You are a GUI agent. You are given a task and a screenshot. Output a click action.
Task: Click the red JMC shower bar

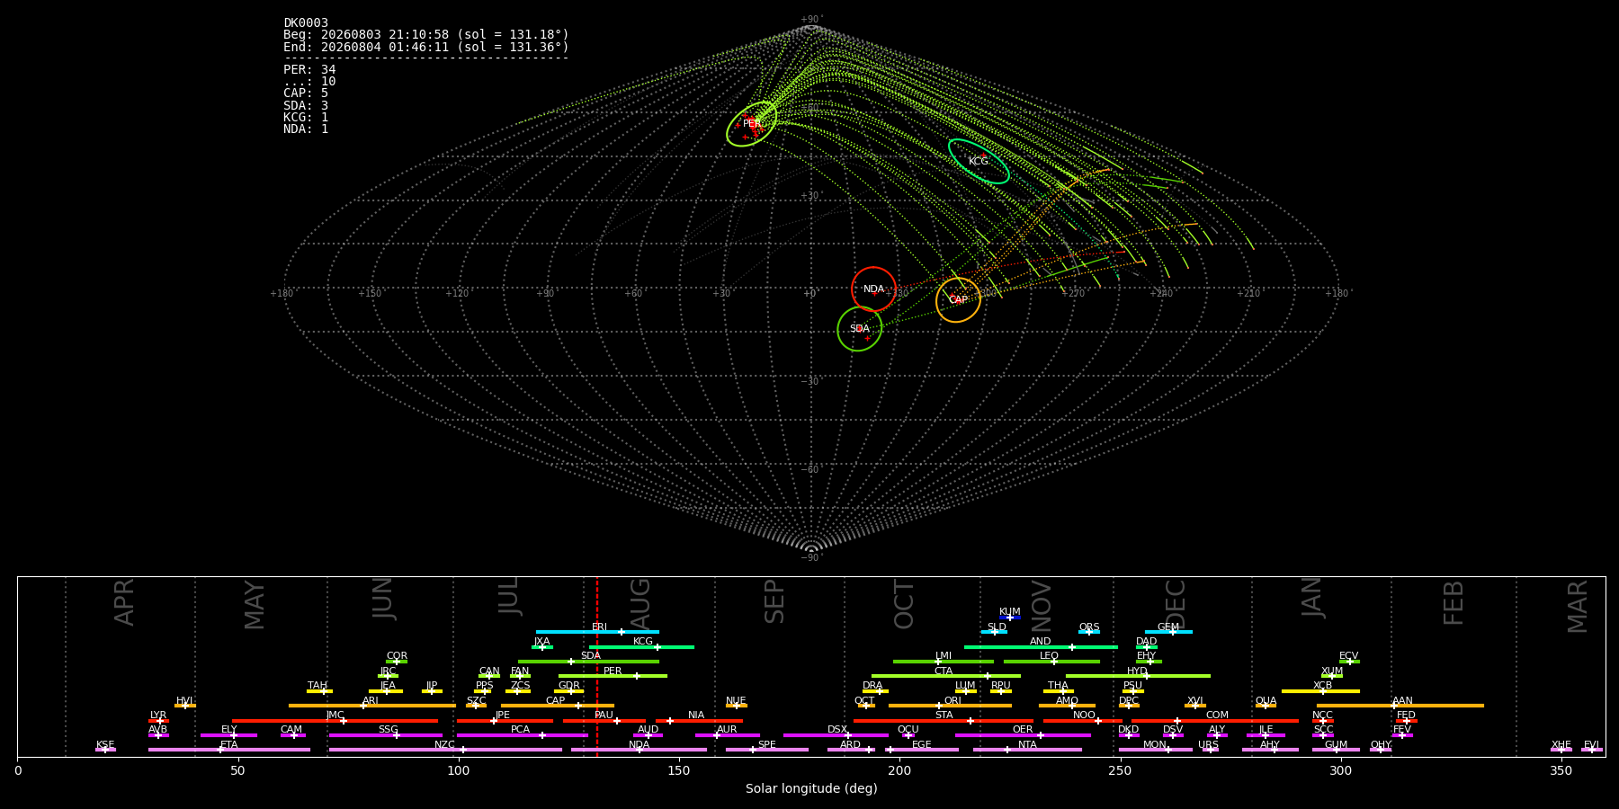coord(335,721)
